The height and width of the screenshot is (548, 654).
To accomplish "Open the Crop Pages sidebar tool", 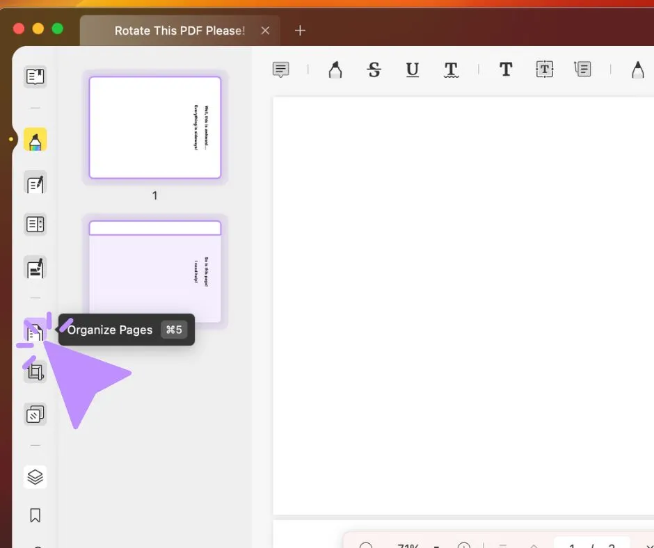I will [35, 371].
